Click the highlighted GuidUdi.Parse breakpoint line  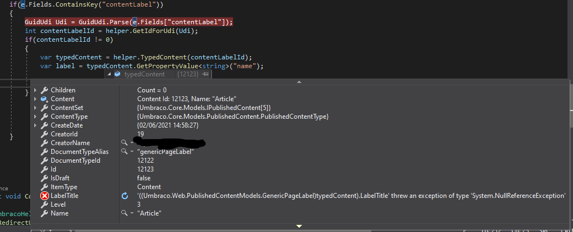pyautogui.click(x=128, y=22)
